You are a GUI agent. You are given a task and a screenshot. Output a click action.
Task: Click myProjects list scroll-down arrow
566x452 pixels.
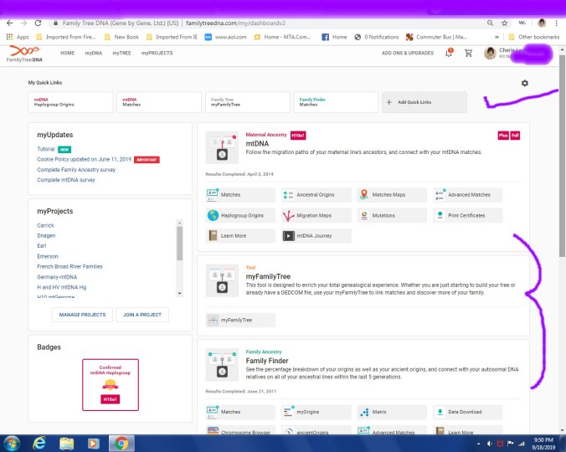pyautogui.click(x=178, y=294)
